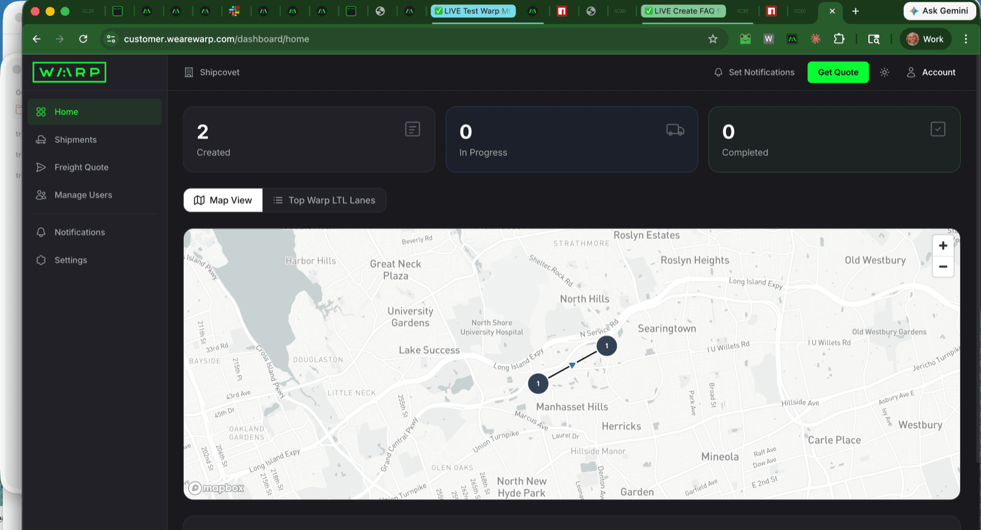The height and width of the screenshot is (530, 981).
Task: Click the Old Westbury map label
Action: [x=875, y=260]
